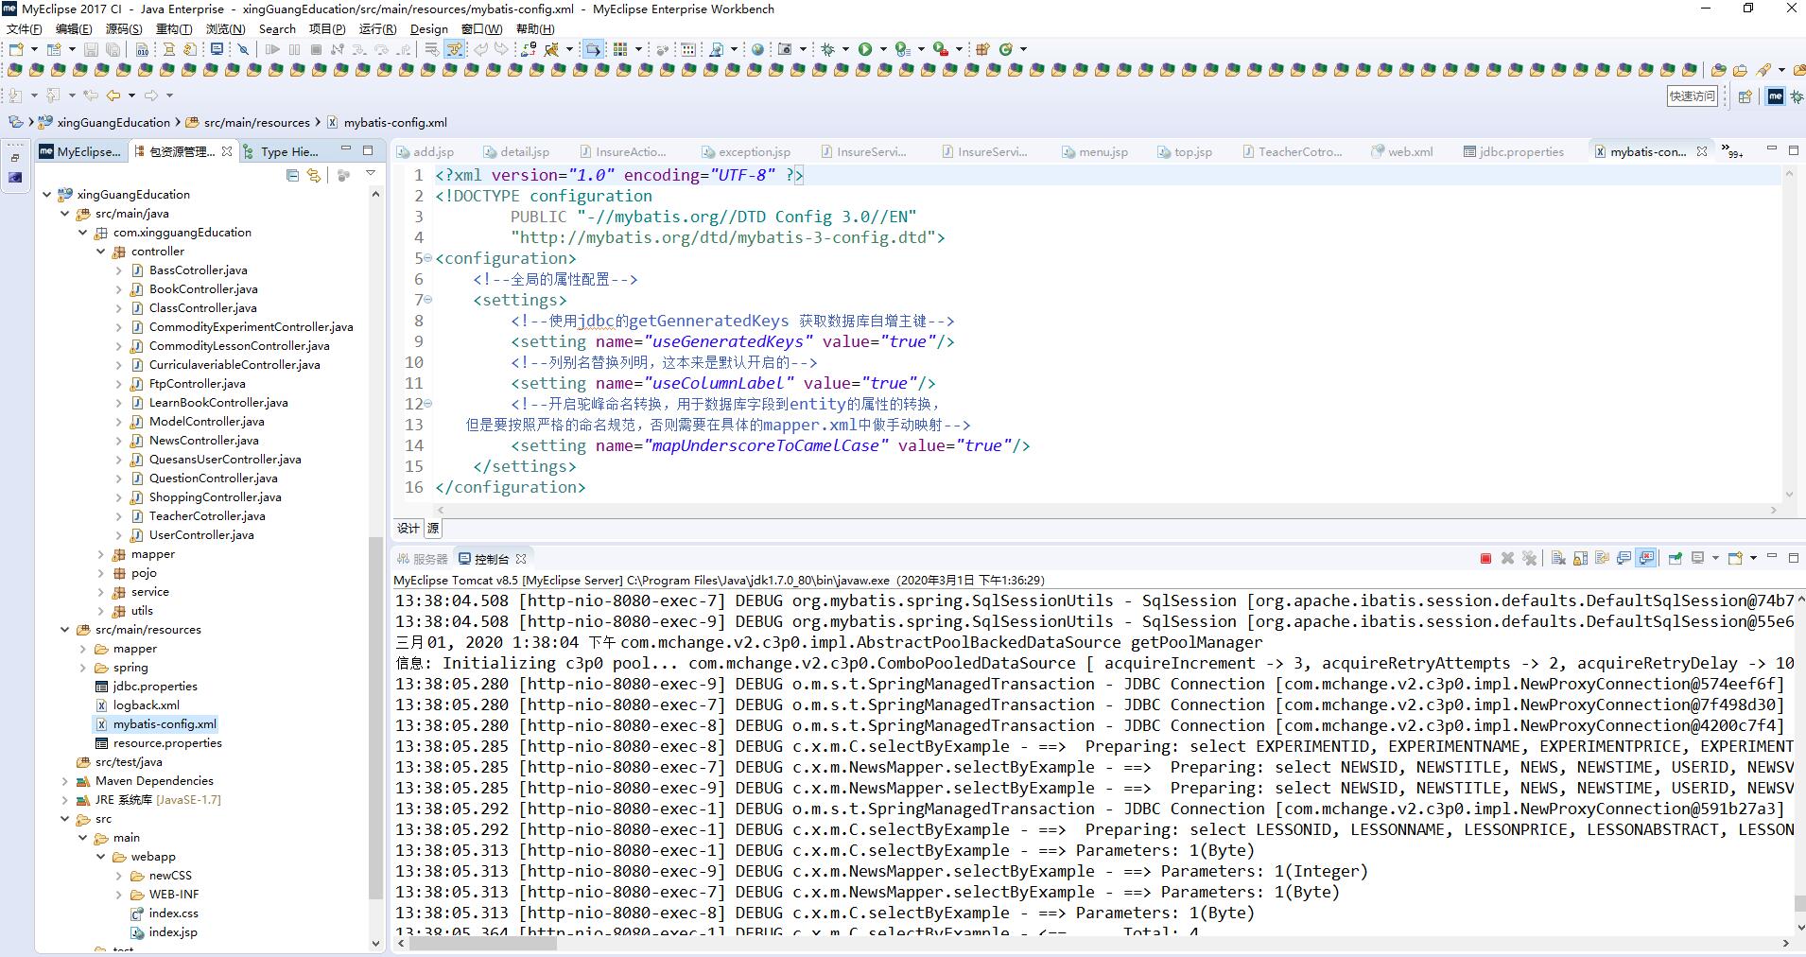Click the Pin Console icon
Viewport: 1806px width, 957px height.
[1675, 558]
